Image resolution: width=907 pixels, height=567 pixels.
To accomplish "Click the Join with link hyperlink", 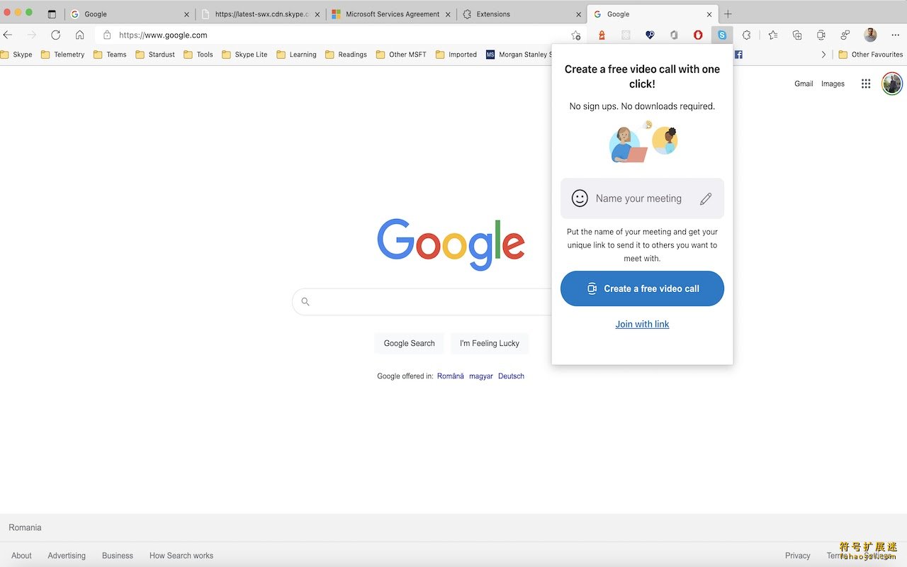I will coord(642,324).
